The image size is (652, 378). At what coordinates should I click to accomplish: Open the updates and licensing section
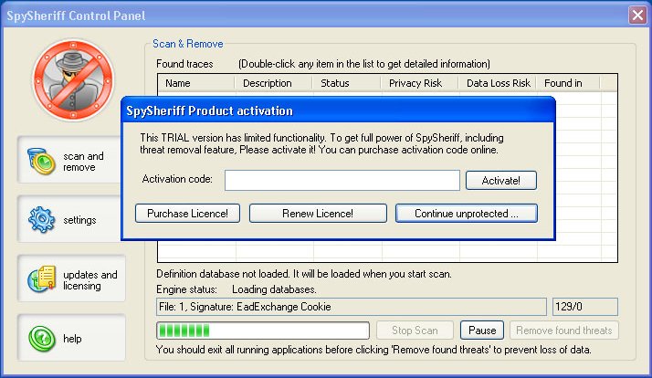coord(71,278)
